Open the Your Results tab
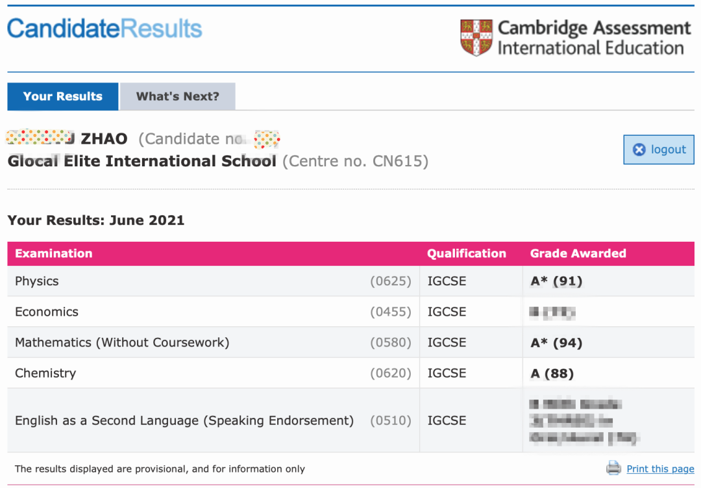Screen dimensions: 701x488 tap(62, 96)
